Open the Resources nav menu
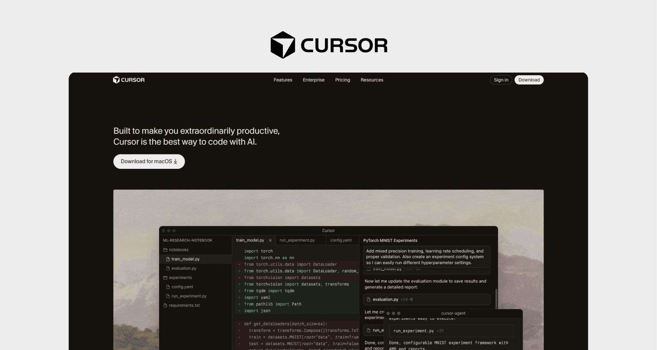Viewport: 657px width, 350px height. pos(372,80)
